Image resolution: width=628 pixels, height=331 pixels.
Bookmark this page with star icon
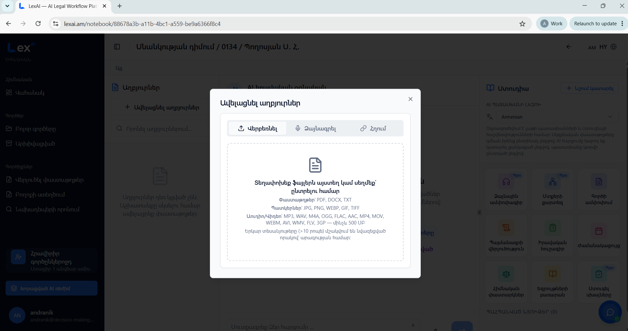[522, 24]
